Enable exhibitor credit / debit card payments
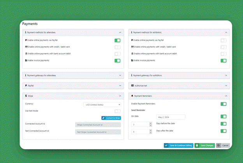Image resolution: width=243 pixels, height=163 pixels. point(223,47)
